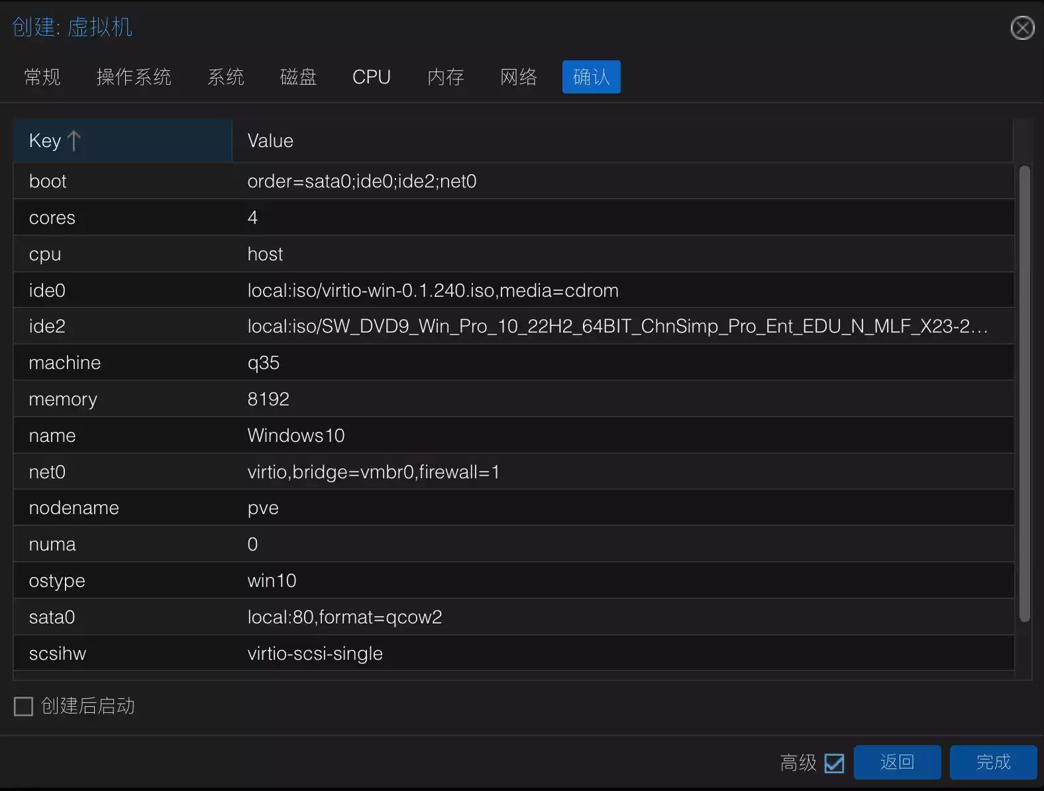Select the 磁盘 tab
The height and width of the screenshot is (791, 1044).
298,77
